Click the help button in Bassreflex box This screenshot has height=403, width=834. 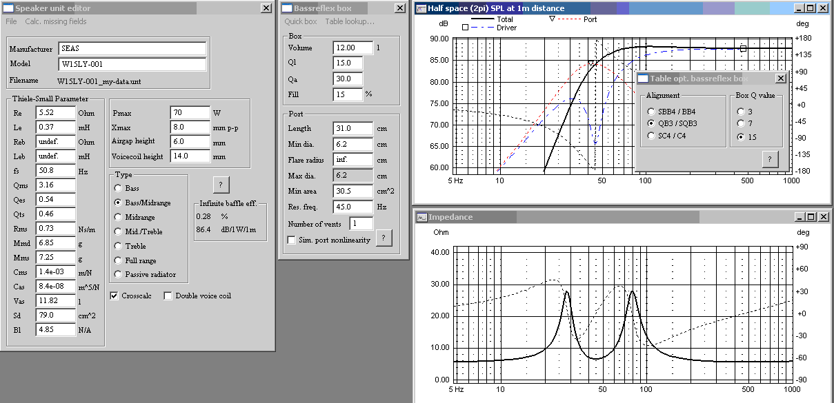(384, 238)
